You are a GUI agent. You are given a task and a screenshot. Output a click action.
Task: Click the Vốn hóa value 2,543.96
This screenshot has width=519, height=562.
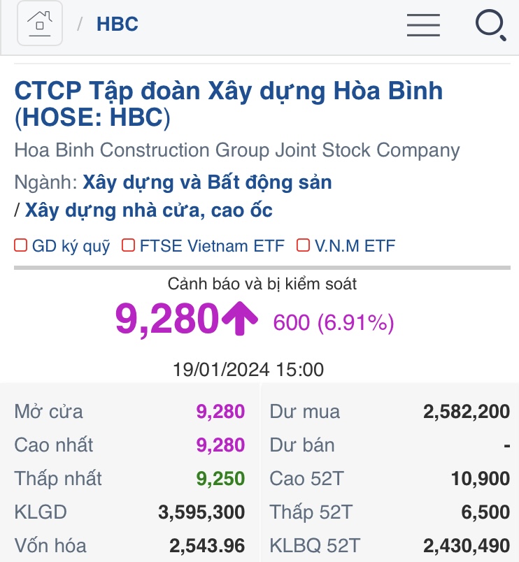point(206,546)
